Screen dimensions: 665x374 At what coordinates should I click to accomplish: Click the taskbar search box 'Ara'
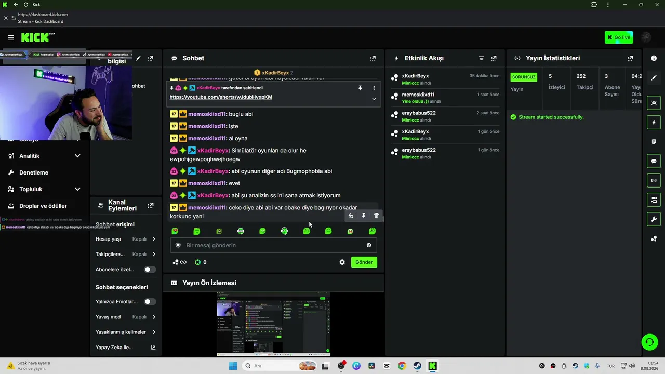(280, 366)
